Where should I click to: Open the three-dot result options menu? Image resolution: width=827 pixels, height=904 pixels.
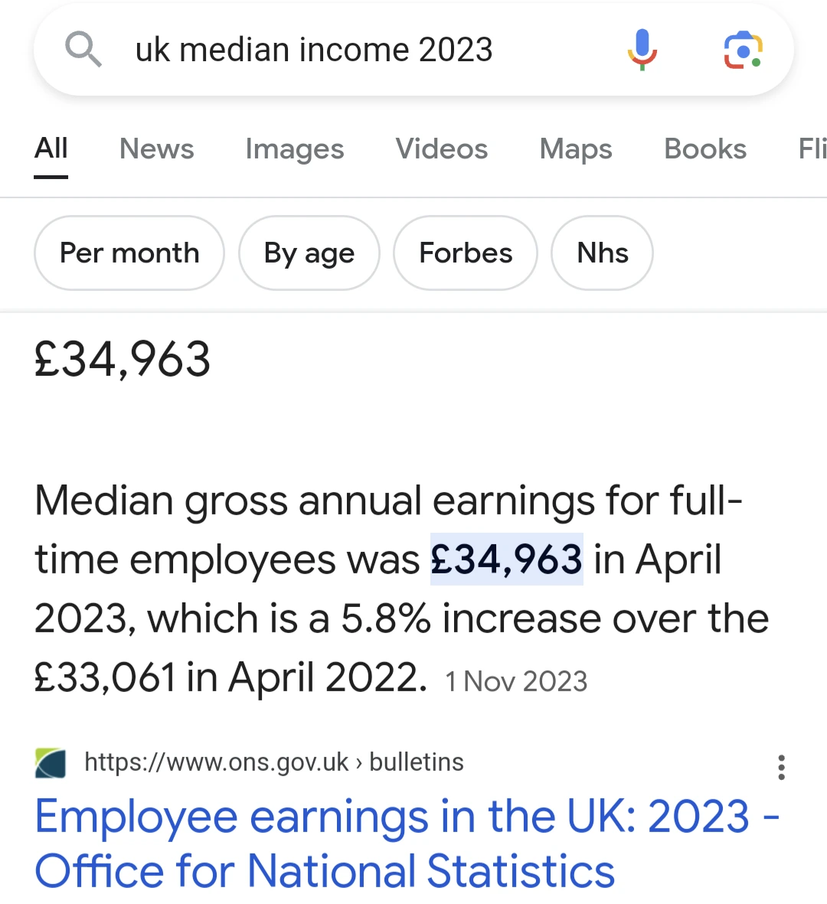pos(782,767)
